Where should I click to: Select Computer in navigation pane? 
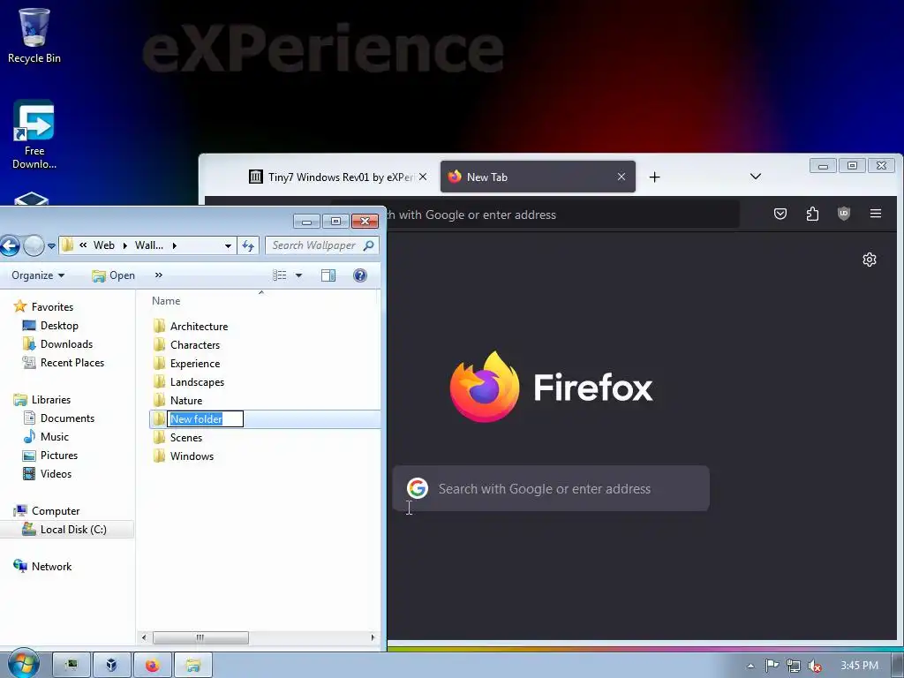click(56, 511)
